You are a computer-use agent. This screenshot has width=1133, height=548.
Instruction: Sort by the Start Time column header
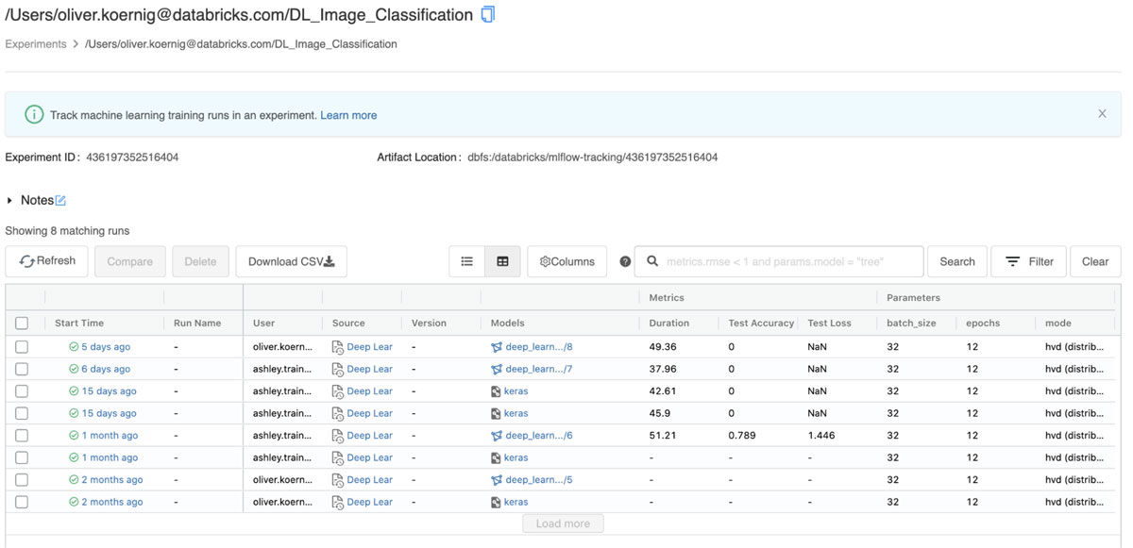pos(79,323)
